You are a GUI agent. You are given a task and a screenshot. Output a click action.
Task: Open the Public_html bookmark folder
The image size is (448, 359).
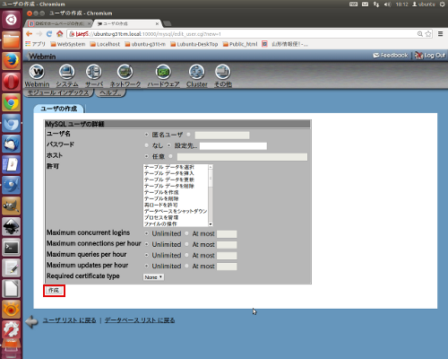click(240, 44)
